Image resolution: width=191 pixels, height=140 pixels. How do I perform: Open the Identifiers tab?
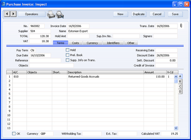(x=113, y=43)
